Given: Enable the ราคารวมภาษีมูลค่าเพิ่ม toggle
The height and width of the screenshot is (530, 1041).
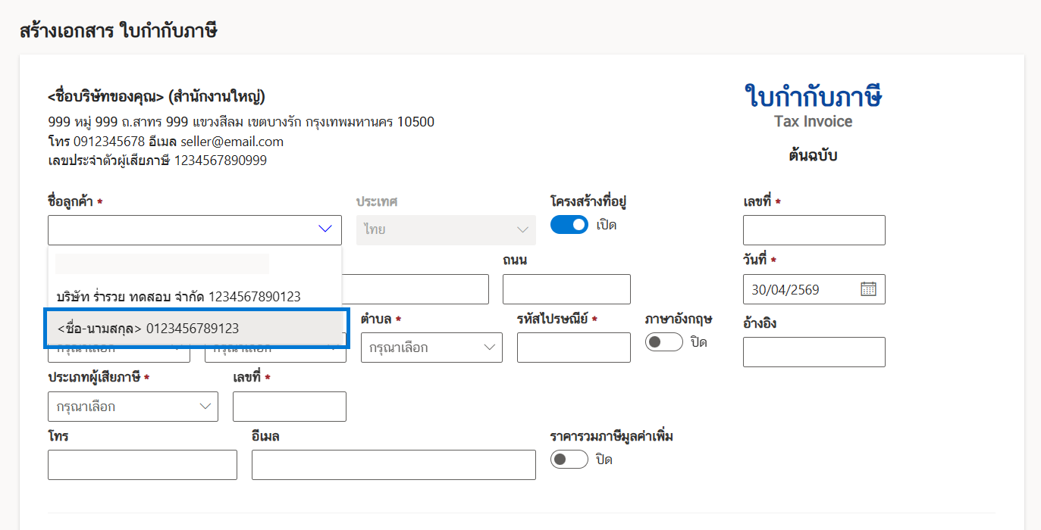Looking at the screenshot, I should 569,460.
